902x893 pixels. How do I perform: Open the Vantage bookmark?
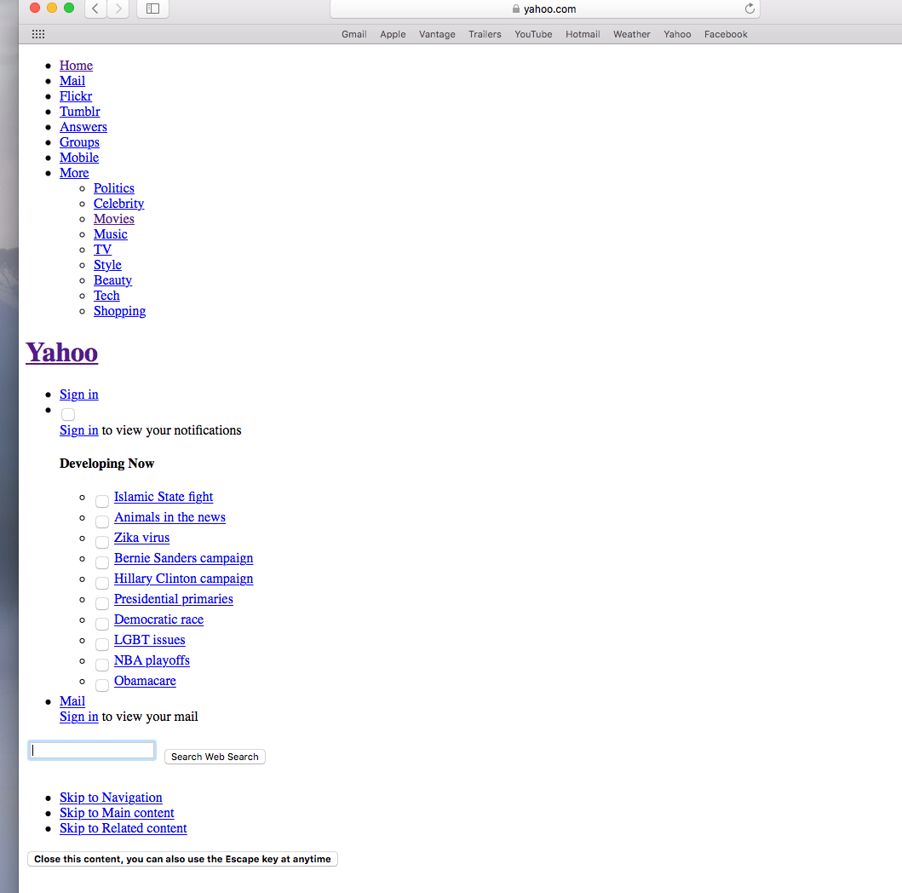(437, 34)
